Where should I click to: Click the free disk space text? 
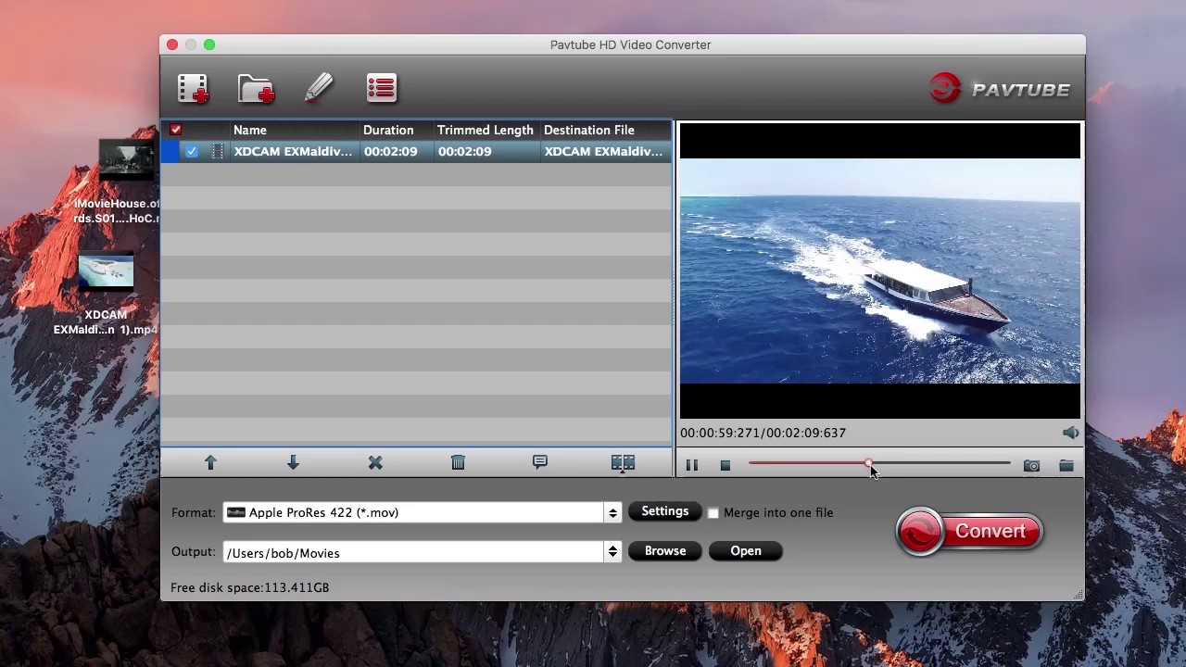tap(250, 587)
